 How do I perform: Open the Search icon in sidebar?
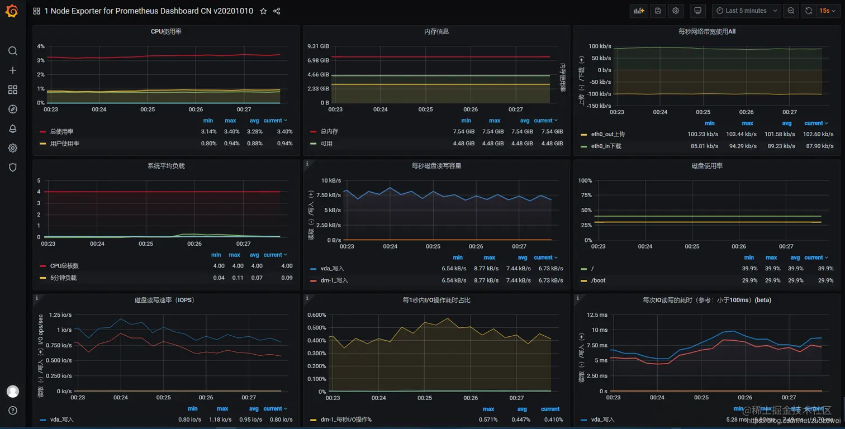tap(13, 51)
